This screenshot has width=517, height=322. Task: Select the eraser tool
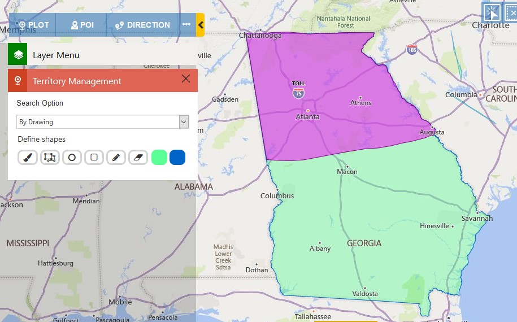138,158
